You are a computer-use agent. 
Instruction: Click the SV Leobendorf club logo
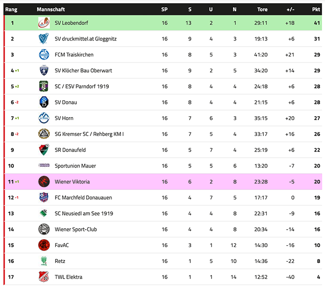click(44, 23)
